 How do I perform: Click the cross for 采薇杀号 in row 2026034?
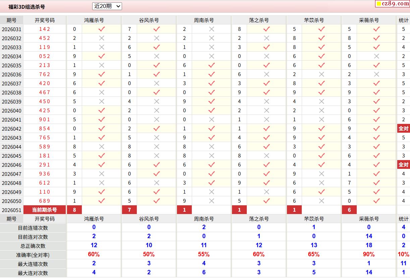coord(376,56)
